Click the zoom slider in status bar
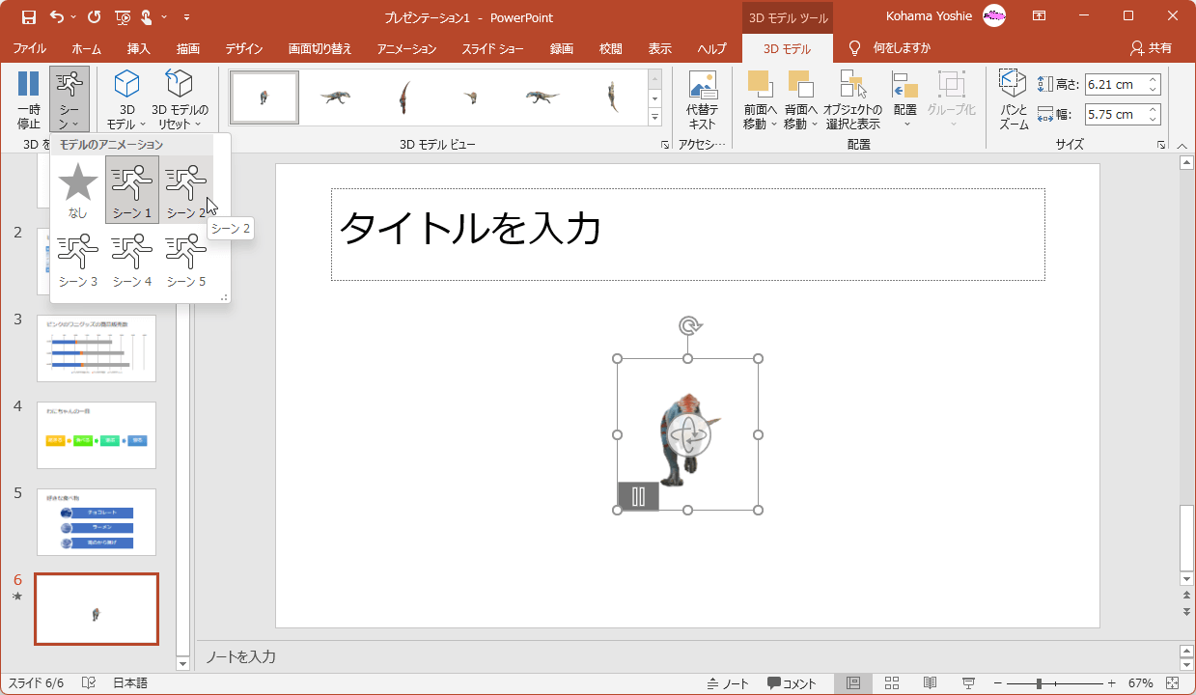This screenshot has height=695, width=1196. tap(1040, 683)
